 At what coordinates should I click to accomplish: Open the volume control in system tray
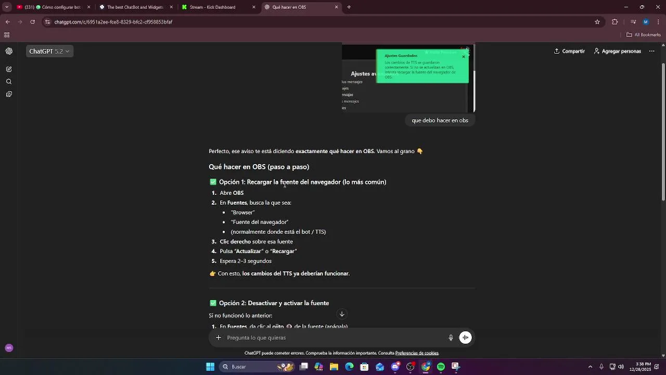621,367
